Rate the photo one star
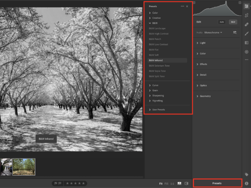Screen dimensions: 251x188 point(67,183)
